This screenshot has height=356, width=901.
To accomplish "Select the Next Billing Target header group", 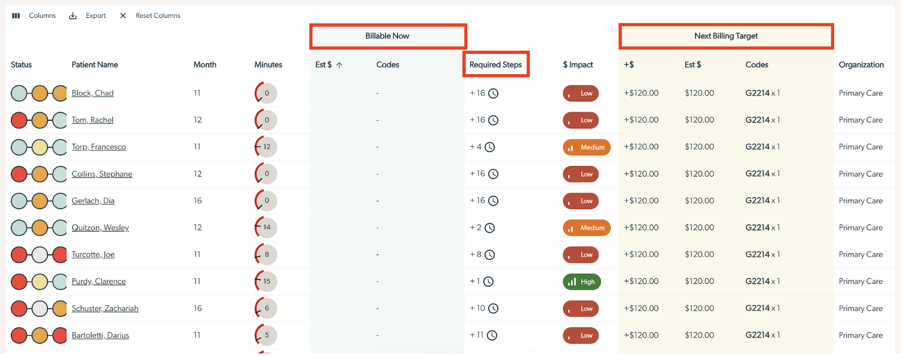I will point(726,36).
